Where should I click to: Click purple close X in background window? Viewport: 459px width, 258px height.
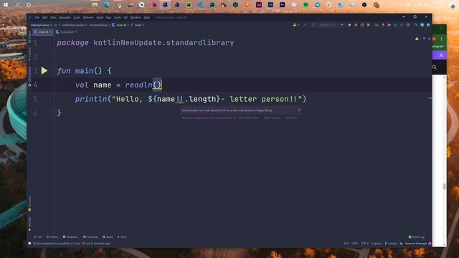tap(441, 55)
